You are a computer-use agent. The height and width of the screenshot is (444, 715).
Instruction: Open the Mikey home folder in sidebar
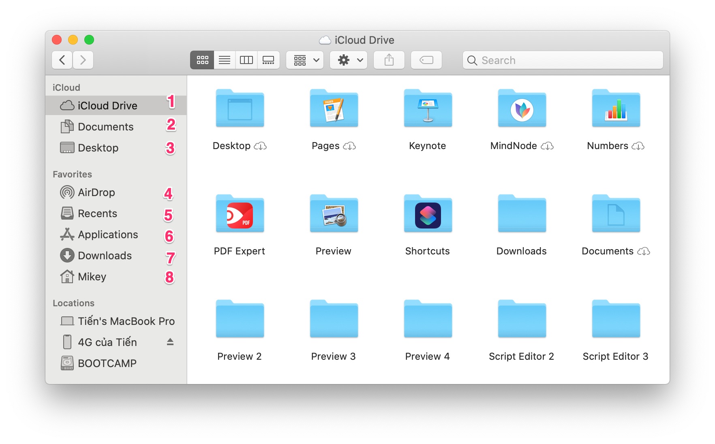(x=116, y=277)
